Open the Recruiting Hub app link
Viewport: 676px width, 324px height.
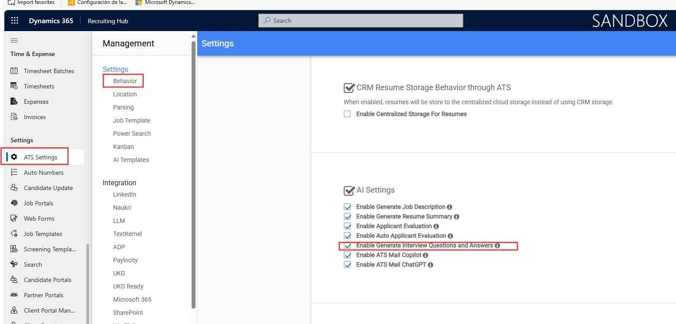[108, 21]
